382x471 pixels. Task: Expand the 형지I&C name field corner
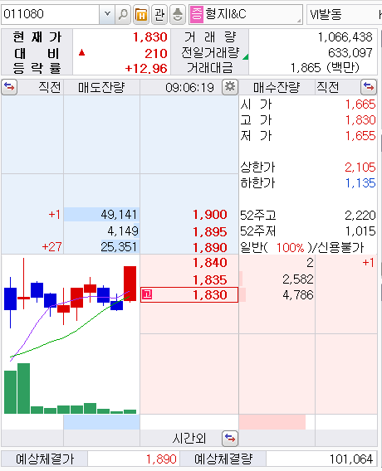click(x=299, y=21)
